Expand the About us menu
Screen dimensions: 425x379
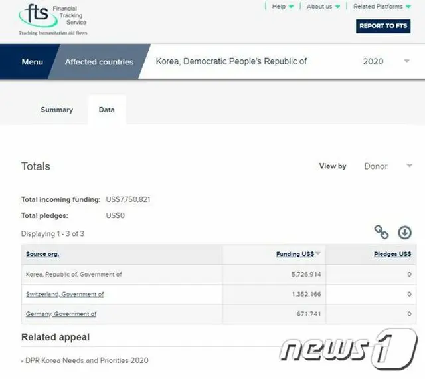coord(323,7)
